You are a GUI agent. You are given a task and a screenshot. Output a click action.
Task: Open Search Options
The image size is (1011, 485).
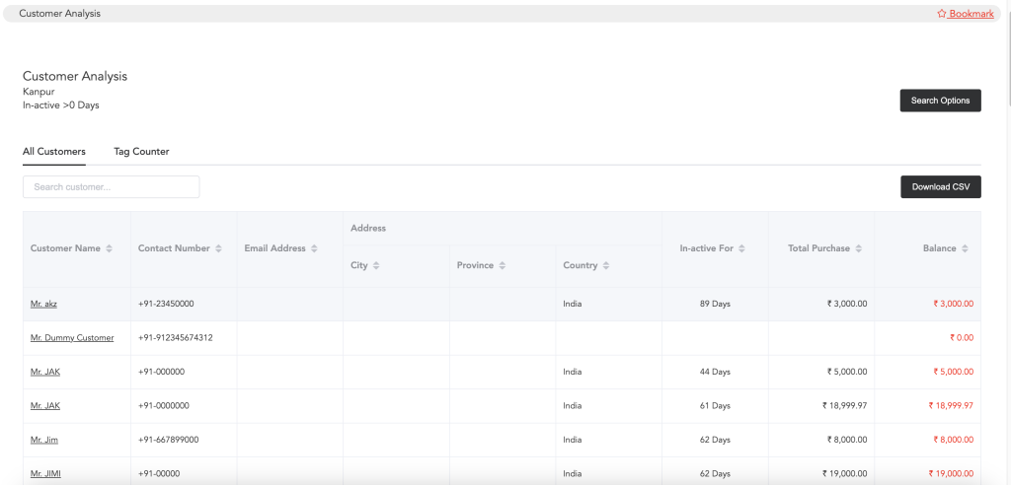click(940, 101)
